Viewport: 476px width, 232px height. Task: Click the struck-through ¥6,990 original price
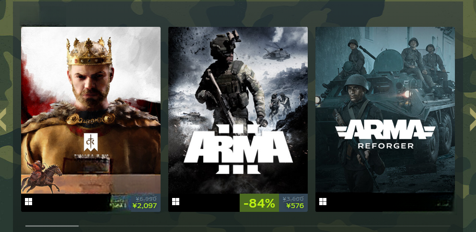(146, 199)
